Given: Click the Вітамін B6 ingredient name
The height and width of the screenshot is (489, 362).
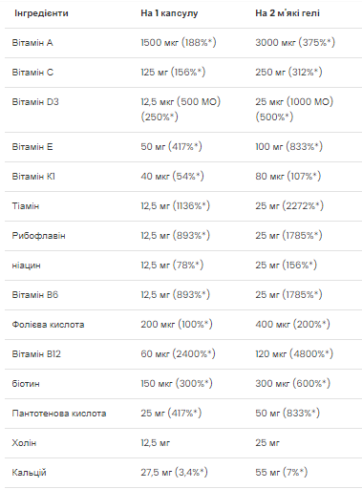Looking at the screenshot, I should 35,295.
